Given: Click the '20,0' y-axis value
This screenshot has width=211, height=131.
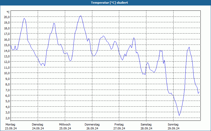Looking at the screenshot, I should (7, 17).
